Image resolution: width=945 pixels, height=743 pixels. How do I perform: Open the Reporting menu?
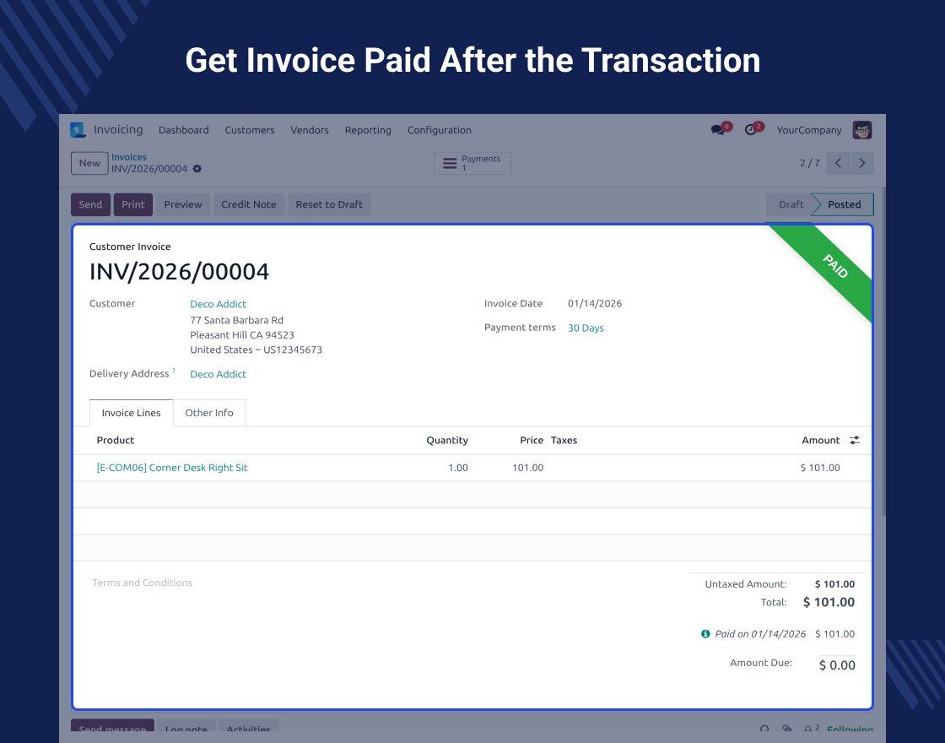[x=368, y=130]
